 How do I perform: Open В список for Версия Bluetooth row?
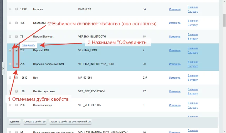pos(193,34)
